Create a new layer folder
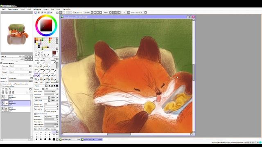The width and height of the screenshot is (262, 147). [10, 89]
